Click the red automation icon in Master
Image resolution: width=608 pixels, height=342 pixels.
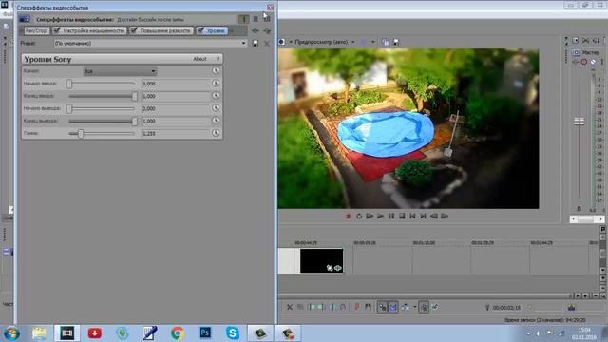coord(584,62)
